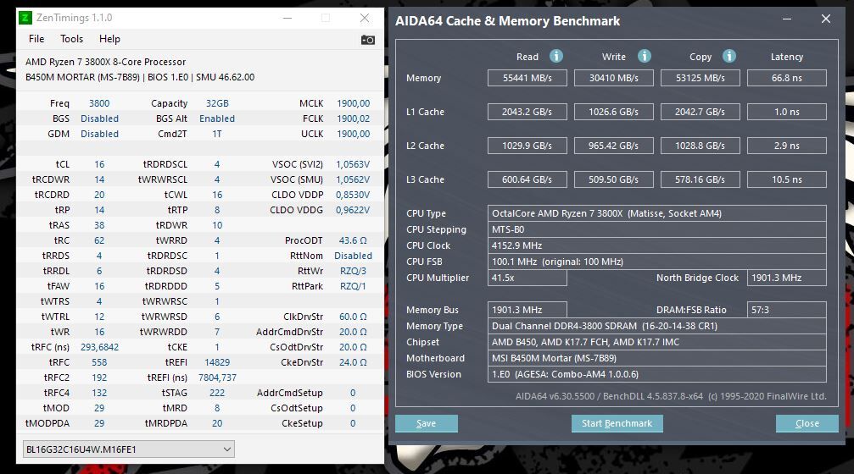Open the File menu in ZenTimings
Screen dimensions: 854x474
point(36,39)
